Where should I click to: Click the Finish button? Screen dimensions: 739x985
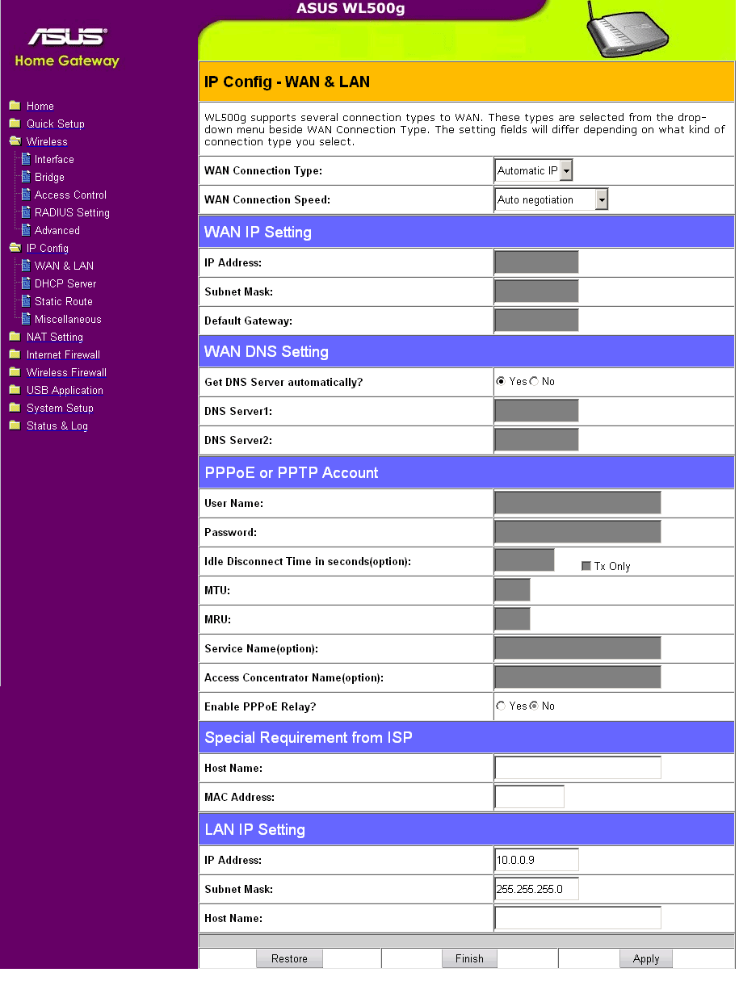tap(469, 958)
